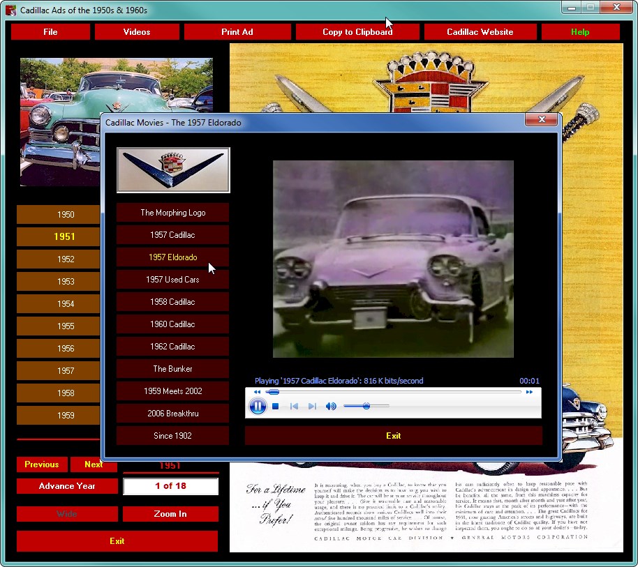Click the ad text at page bottom

tap(450, 507)
